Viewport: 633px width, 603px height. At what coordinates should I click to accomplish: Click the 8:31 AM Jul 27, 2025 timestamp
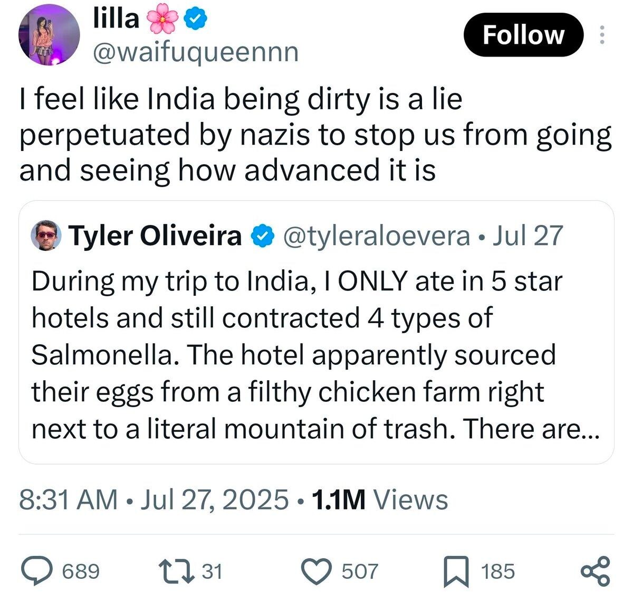154,500
